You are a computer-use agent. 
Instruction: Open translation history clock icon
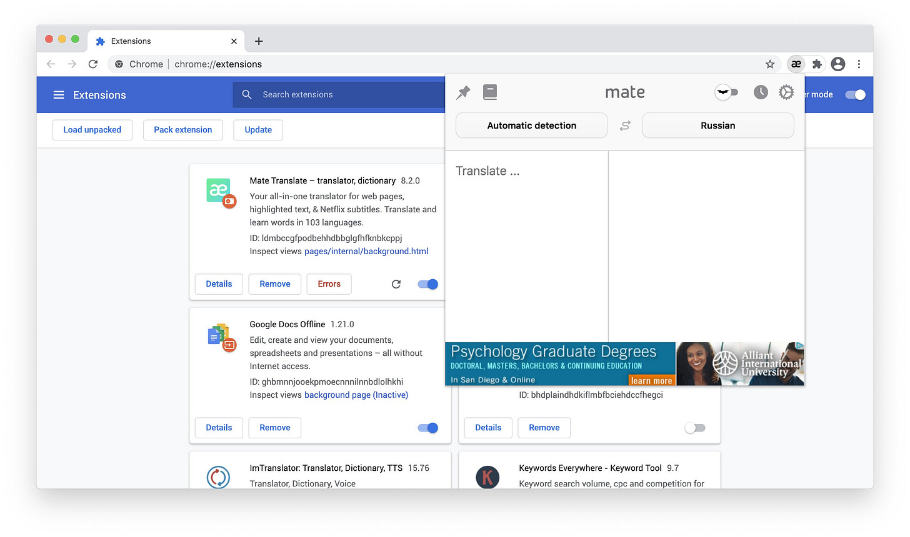pos(761,92)
